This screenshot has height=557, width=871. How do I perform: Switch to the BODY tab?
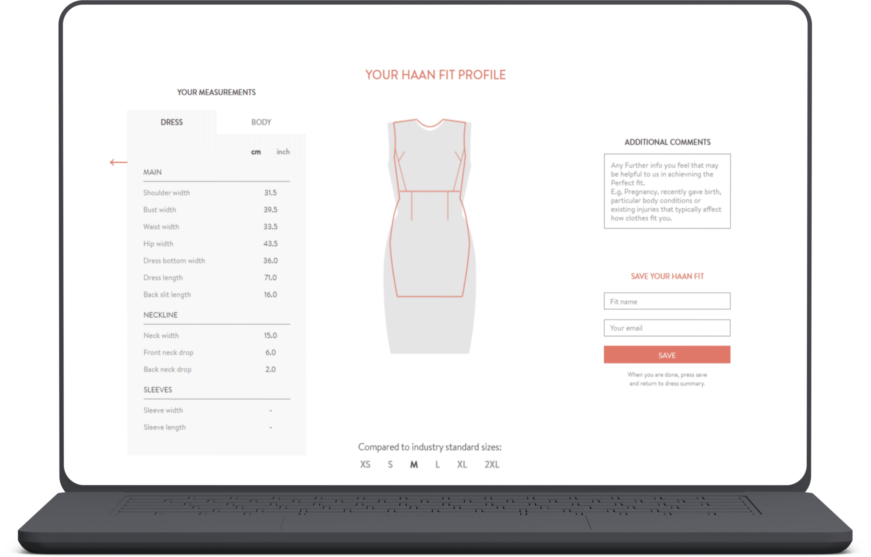point(261,122)
